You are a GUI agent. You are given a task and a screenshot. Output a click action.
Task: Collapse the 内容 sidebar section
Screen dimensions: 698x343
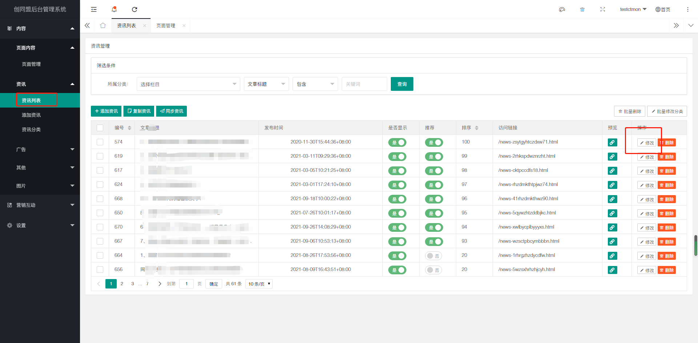[40, 28]
